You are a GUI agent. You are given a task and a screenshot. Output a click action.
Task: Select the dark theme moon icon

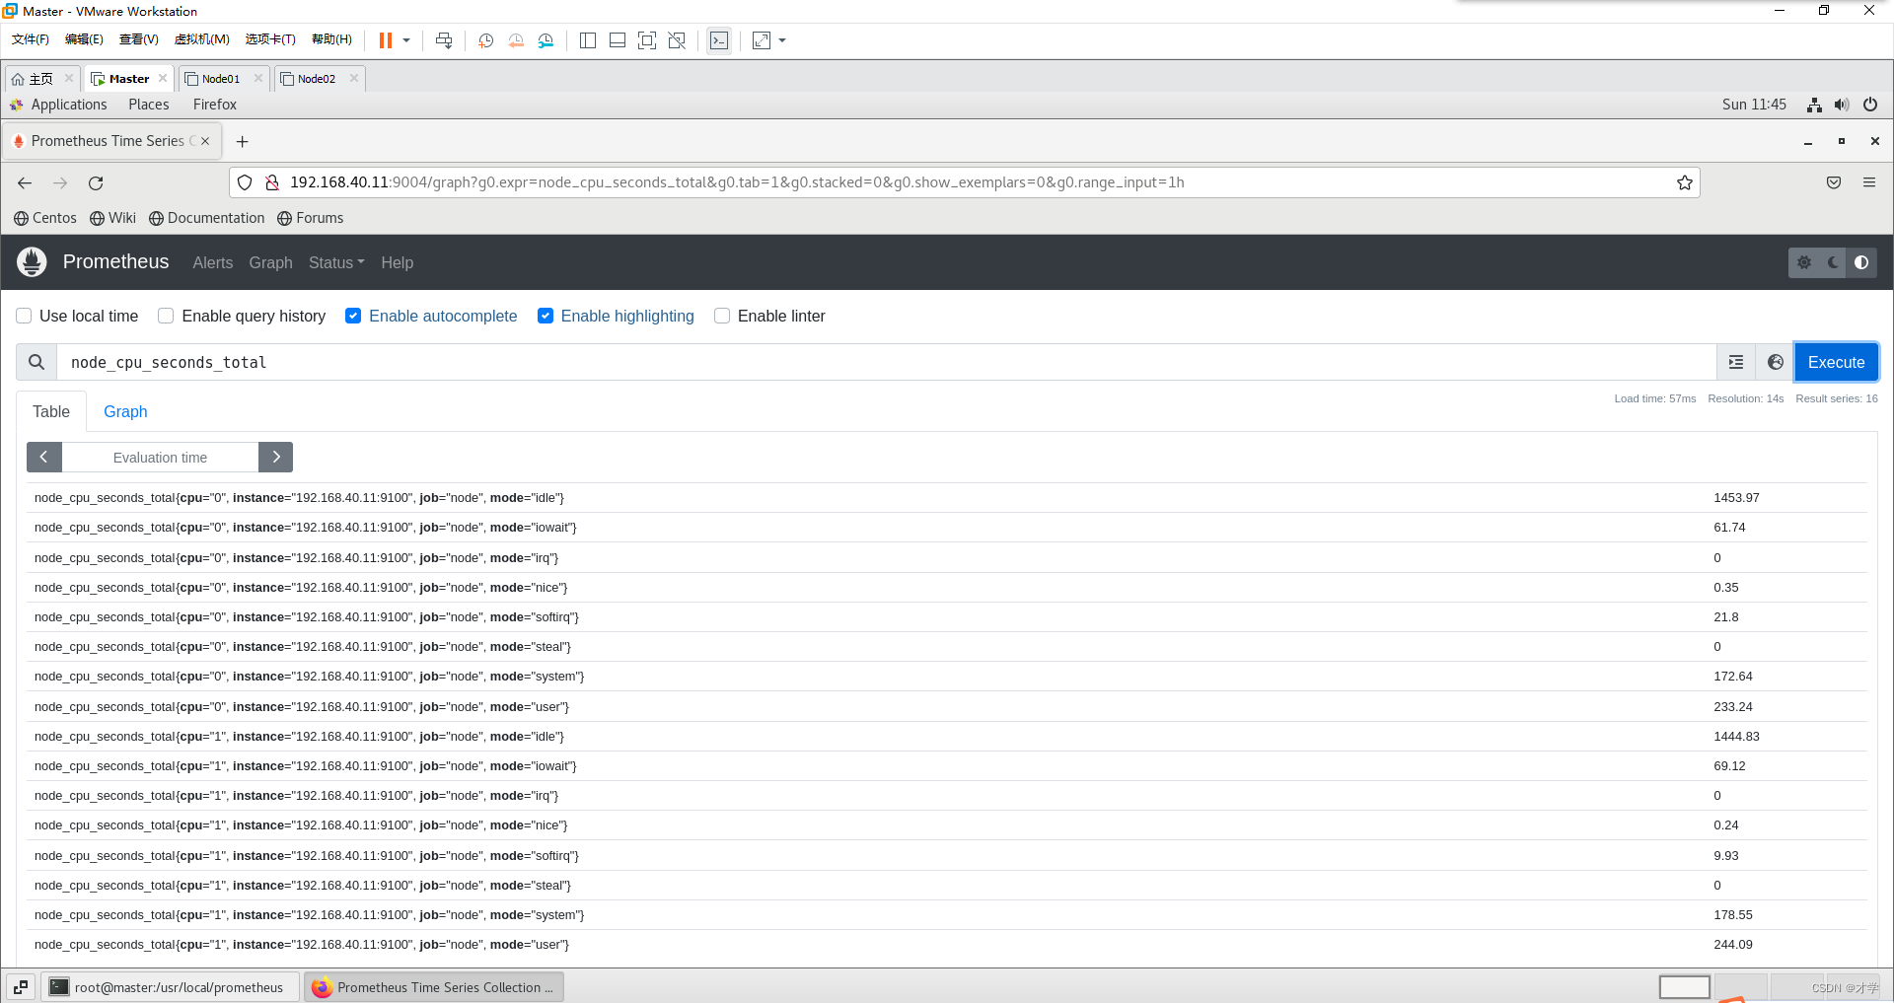click(x=1833, y=262)
